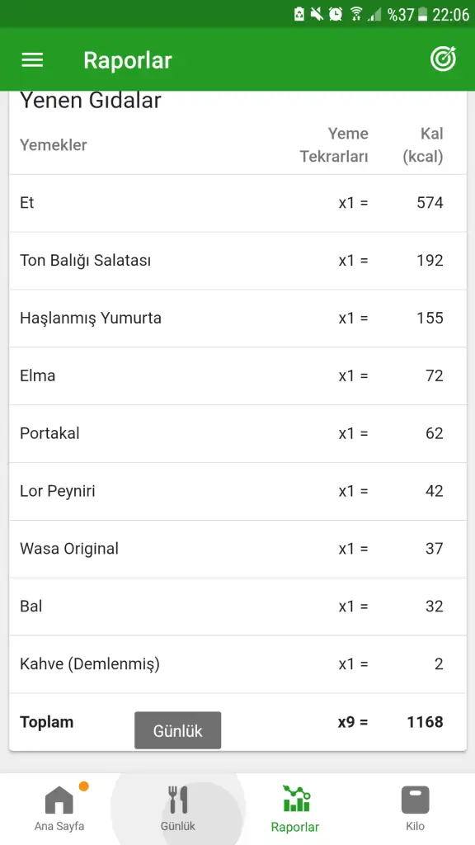The height and width of the screenshot is (845, 475).
Task: Select the Günlük fork and knife icon
Action: (178, 800)
